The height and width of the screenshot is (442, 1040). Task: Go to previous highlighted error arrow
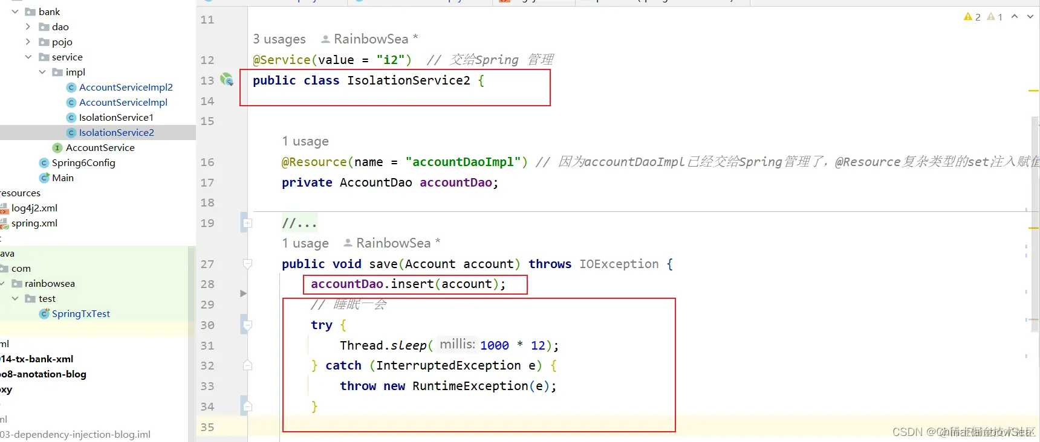[1015, 16]
